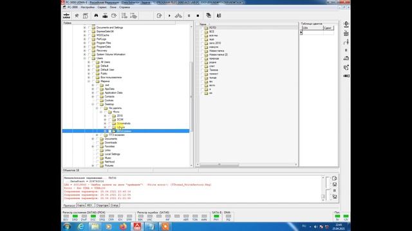Click the tree-with-folder toolbar icon
Image resolution: width=412 pixels, height=231 pixels.
tap(133, 15)
